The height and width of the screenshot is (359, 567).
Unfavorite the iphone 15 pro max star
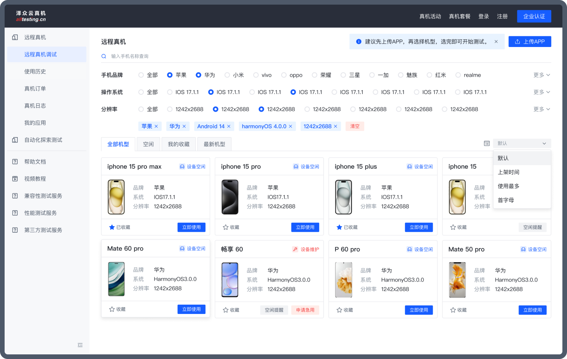point(112,227)
